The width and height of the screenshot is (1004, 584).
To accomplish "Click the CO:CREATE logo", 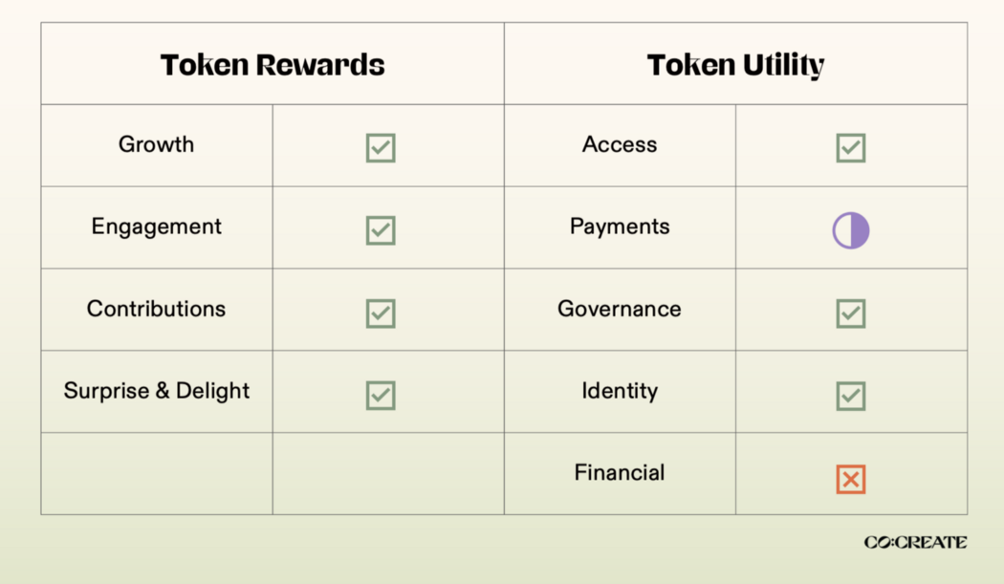I will point(915,542).
